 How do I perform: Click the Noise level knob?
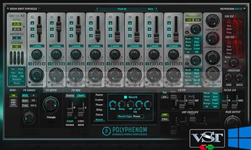(x=240, y=78)
